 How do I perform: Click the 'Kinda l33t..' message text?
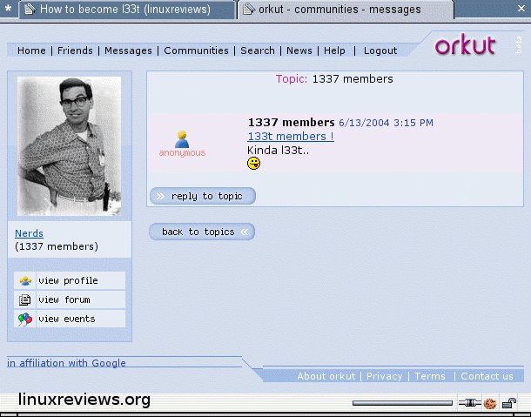[x=278, y=150]
